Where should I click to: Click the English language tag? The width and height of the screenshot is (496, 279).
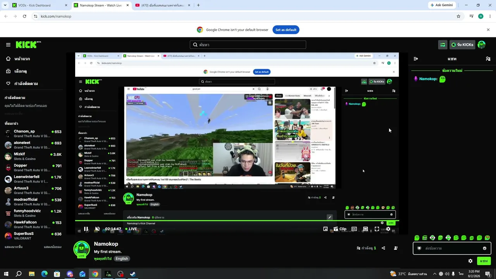122,258
